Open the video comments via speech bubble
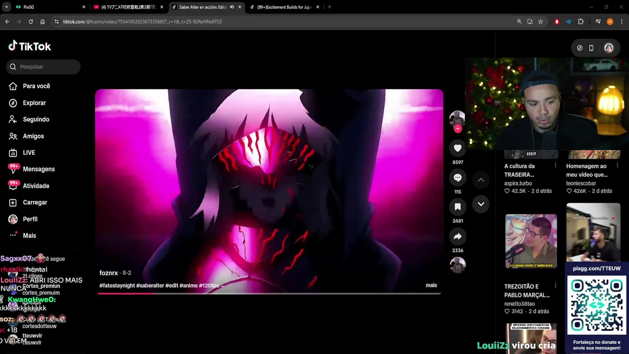Image resolution: width=629 pixels, height=354 pixels. 457,177
